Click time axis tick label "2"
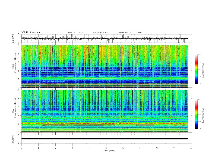Viewport: 215px width, 166px height. (x=55, y=148)
